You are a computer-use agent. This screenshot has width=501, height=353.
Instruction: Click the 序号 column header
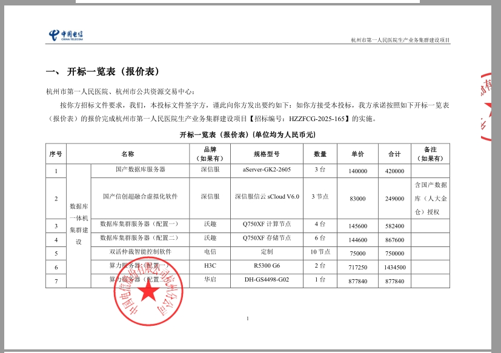pos(56,154)
